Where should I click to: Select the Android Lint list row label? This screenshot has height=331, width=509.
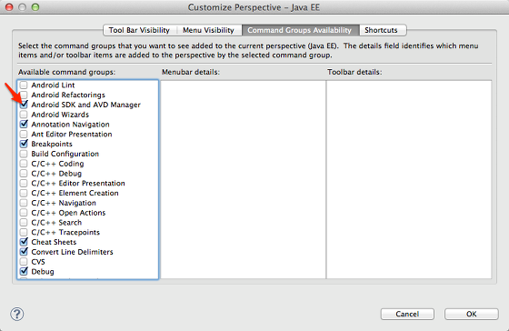[x=53, y=85]
